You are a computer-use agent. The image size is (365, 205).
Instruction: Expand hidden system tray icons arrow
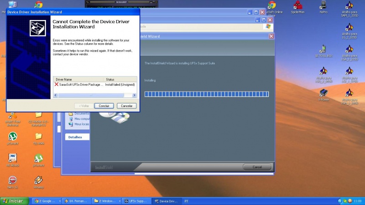pos(340,201)
